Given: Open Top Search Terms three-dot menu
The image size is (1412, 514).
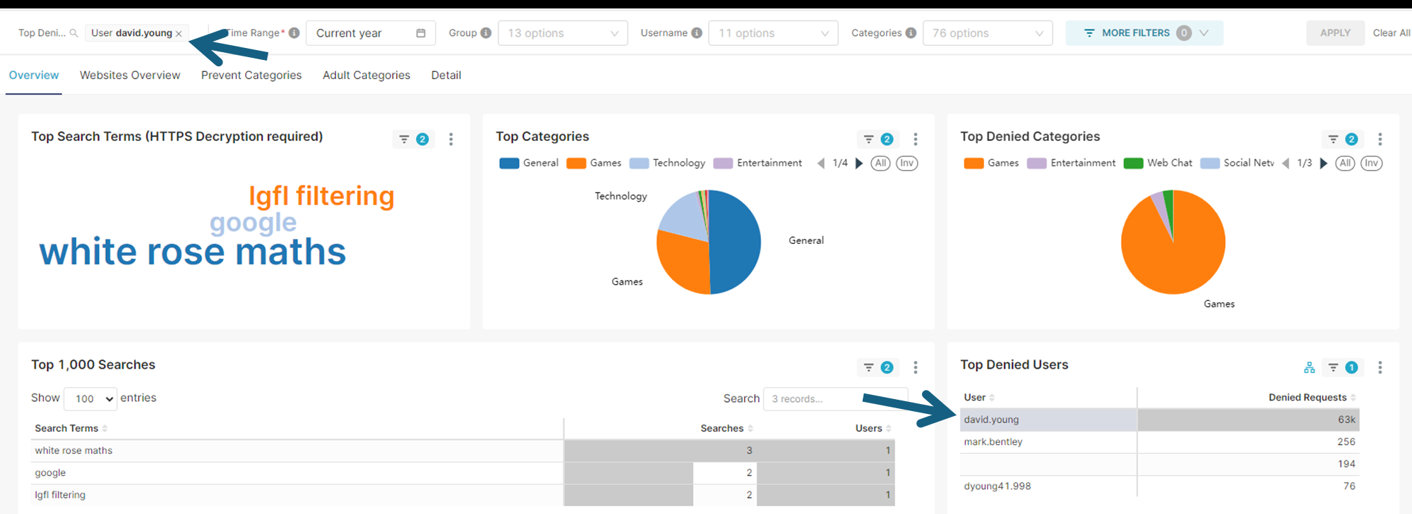Looking at the screenshot, I should [450, 140].
